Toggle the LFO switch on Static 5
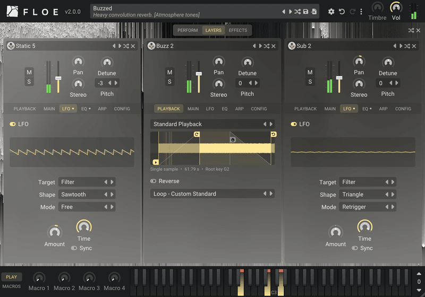Image resolution: width=425 pixels, height=297 pixels. click(x=12, y=124)
